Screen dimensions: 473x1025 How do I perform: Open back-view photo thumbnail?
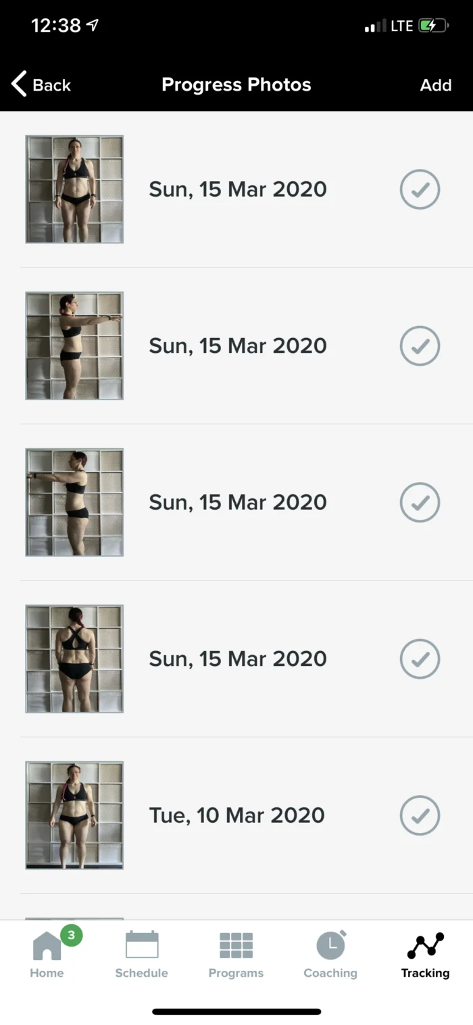tap(74, 659)
